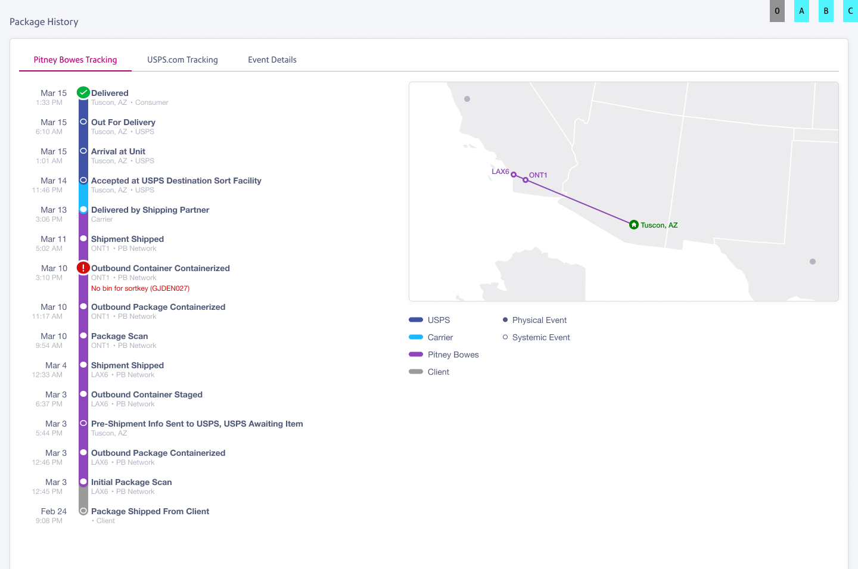
Task: Click the 'Delivered' event title
Action: pyautogui.click(x=110, y=93)
